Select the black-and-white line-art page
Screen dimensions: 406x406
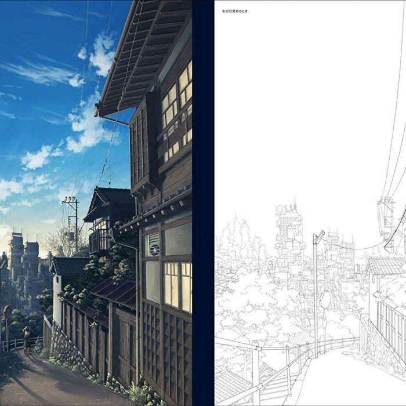310,203
